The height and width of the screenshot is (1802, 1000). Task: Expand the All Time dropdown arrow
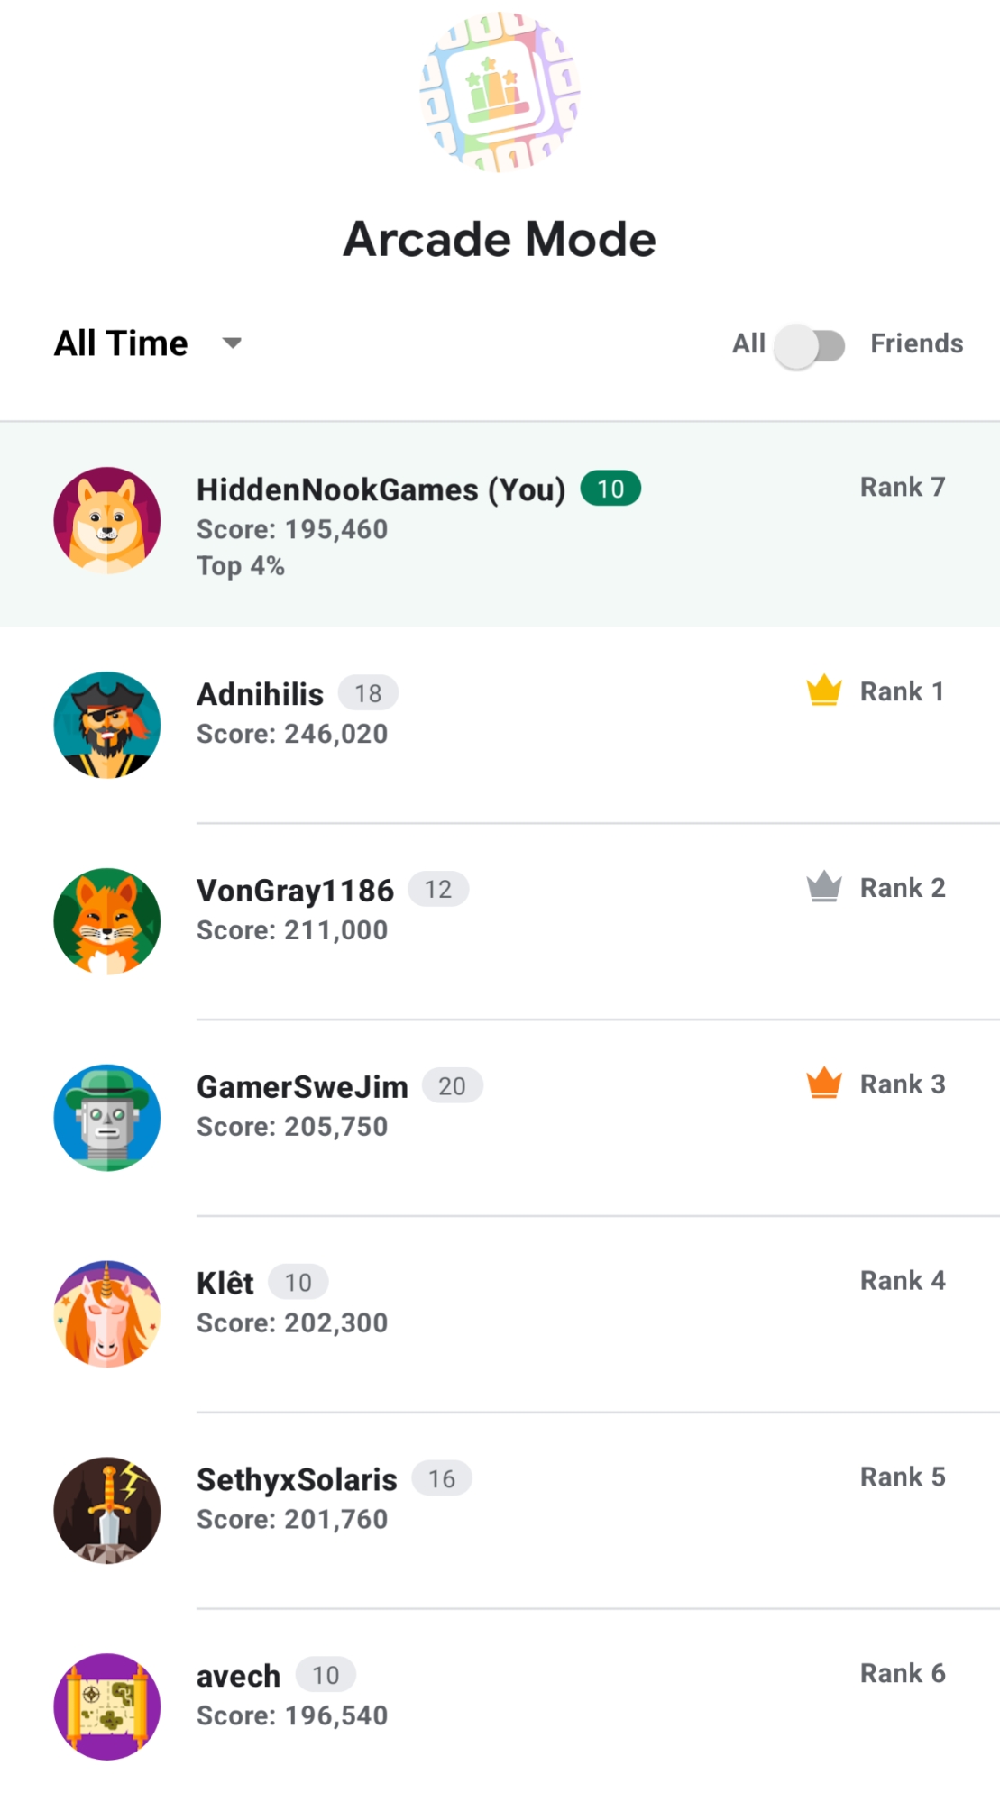233,343
